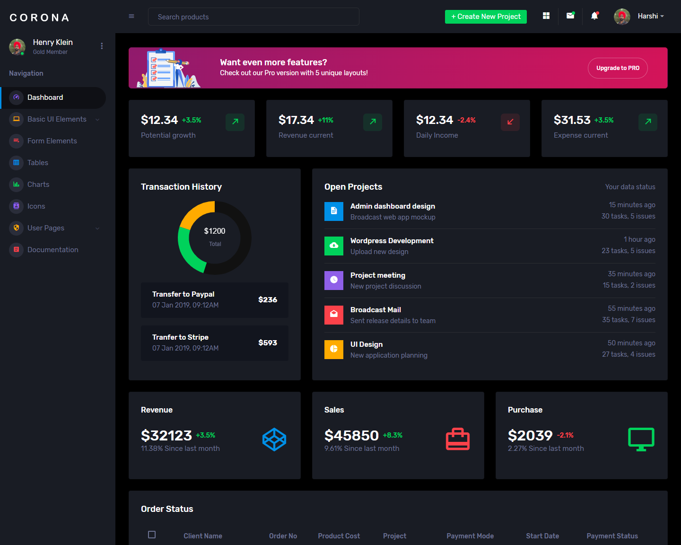Click the red down arrow on Daily Income card
This screenshot has width=681, height=545.
(510, 122)
